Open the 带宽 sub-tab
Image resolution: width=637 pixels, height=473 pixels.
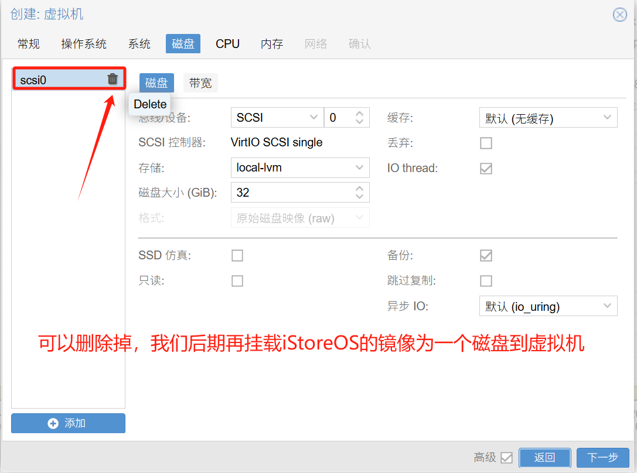(x=200, y=83)
